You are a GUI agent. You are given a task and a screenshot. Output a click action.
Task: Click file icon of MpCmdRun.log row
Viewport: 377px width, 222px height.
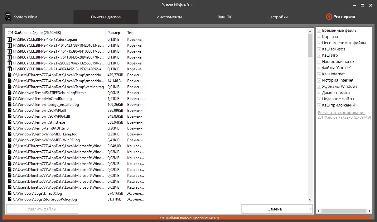tap(10, 99)
